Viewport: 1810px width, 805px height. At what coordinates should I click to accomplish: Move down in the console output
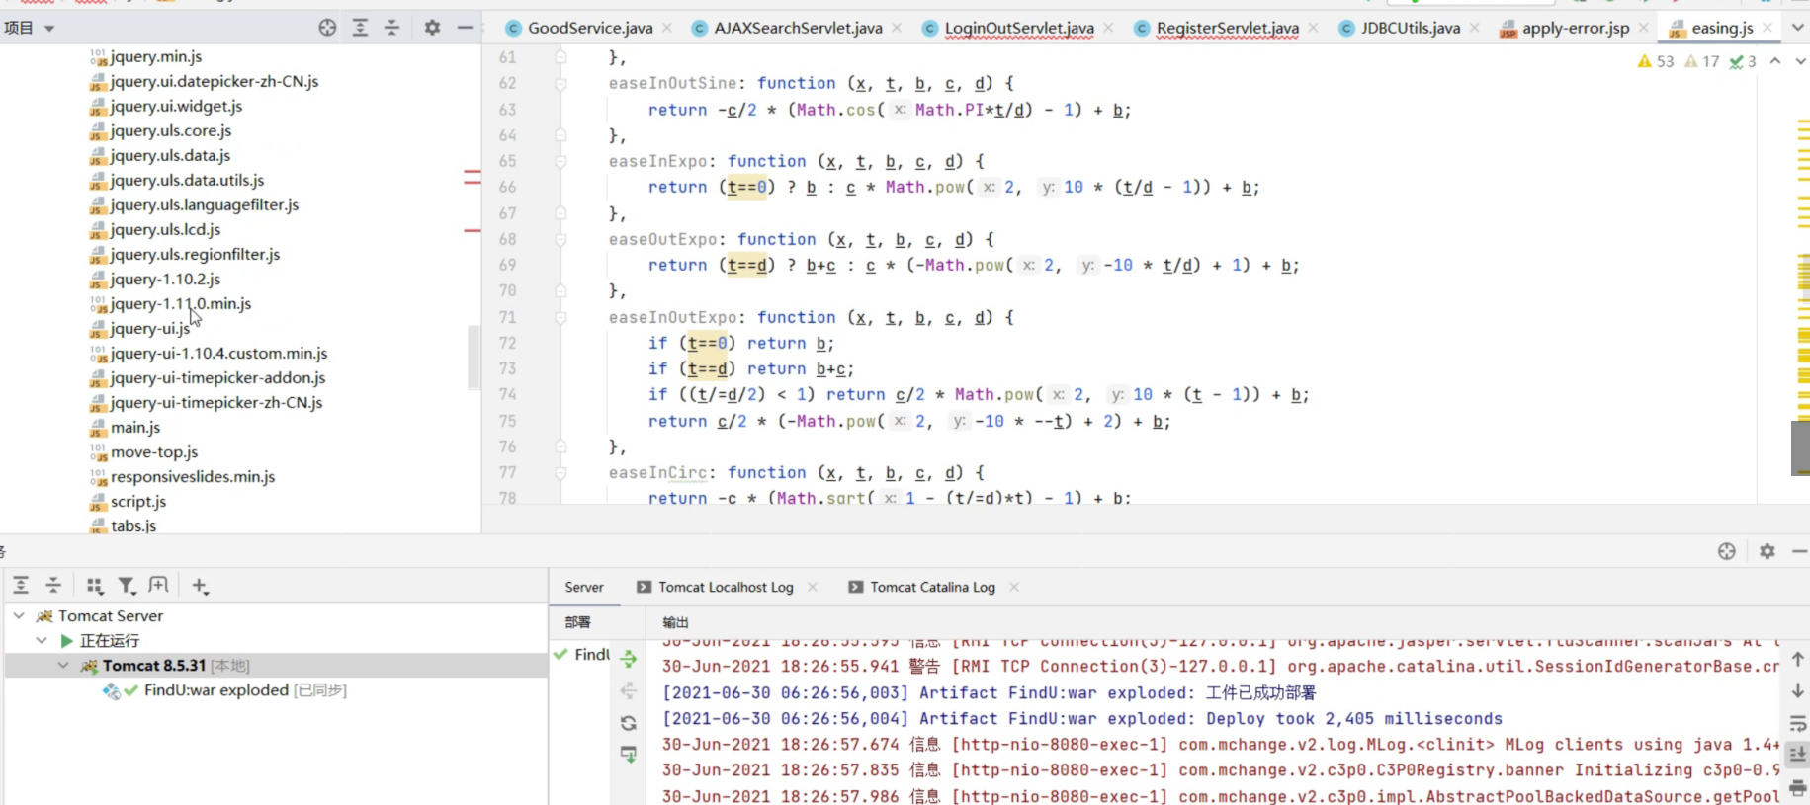1798,690
